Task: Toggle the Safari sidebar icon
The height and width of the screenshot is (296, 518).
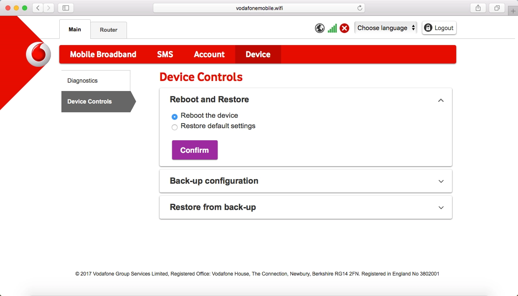Action: (66, 8)
